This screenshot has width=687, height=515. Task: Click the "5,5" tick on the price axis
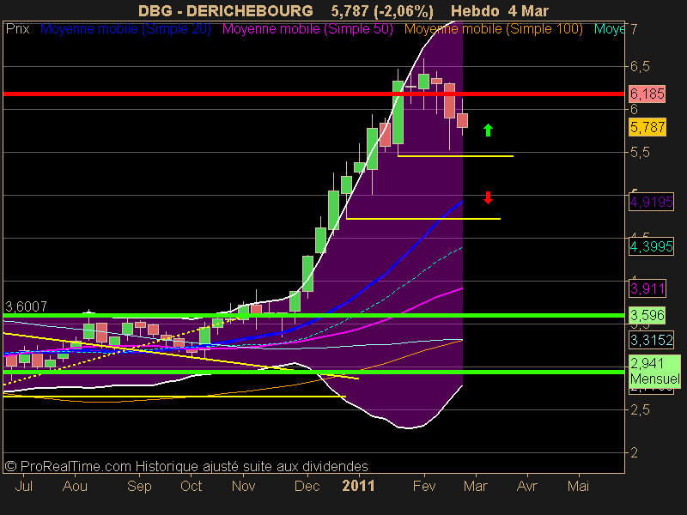tap(640, 153)
